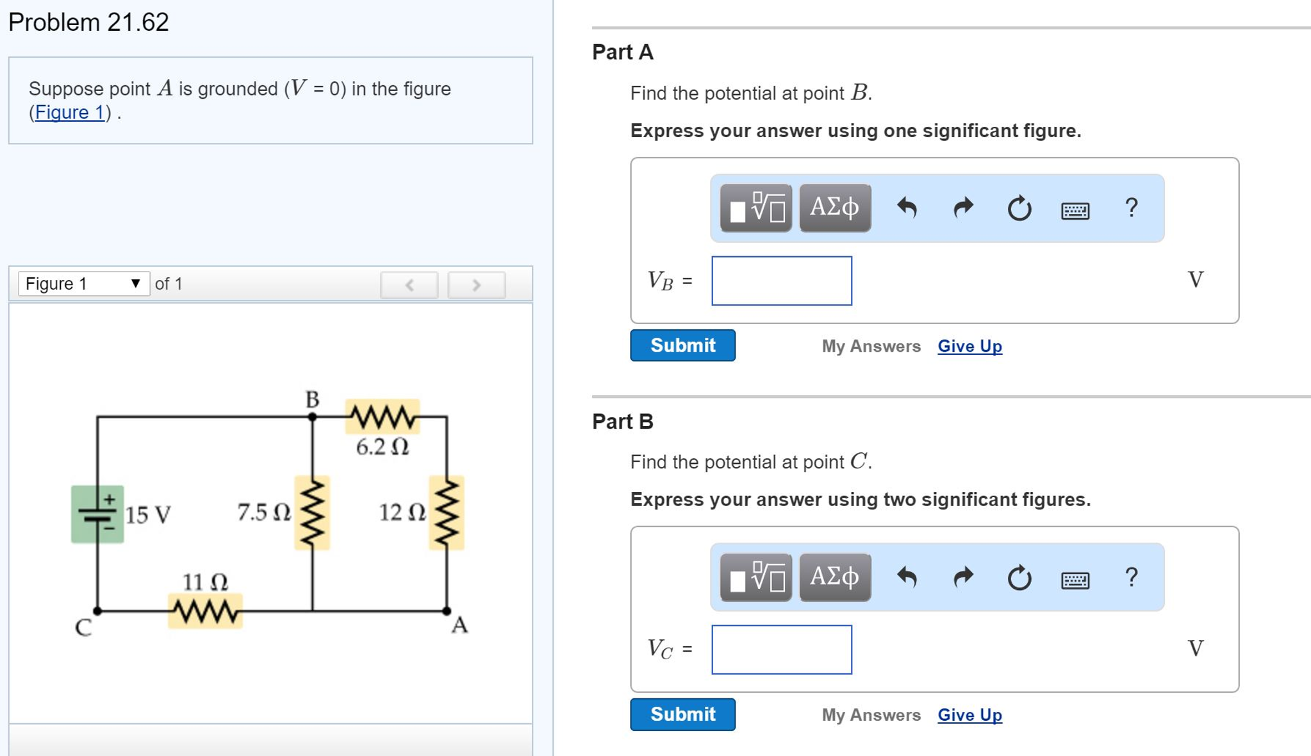Open math templates tool in Part A
1311x756 pixels.
[x=755, y=208]
